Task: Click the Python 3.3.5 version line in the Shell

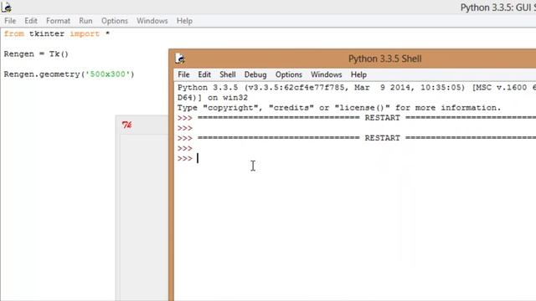Action: point(356,87)
